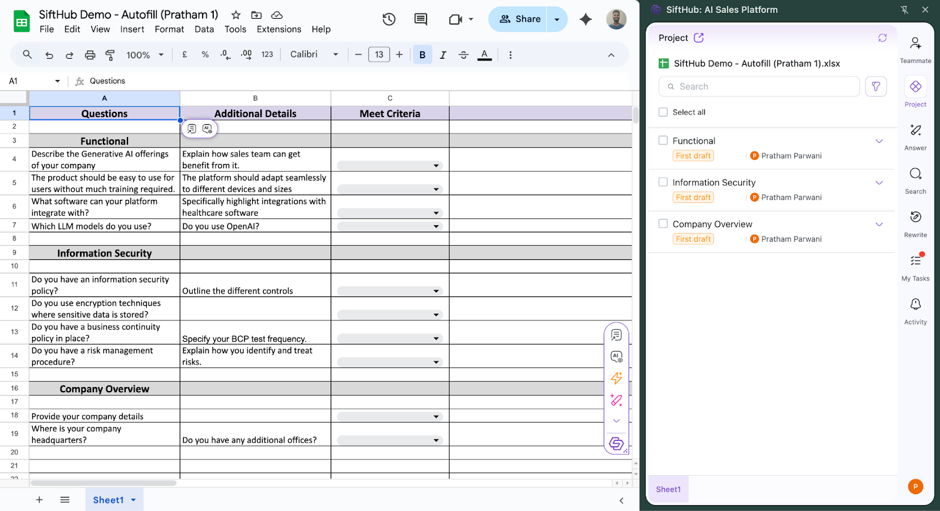This screenshot has height=511, width=940.
Task: Check the Select all checkbox
Action: (663, 112)
